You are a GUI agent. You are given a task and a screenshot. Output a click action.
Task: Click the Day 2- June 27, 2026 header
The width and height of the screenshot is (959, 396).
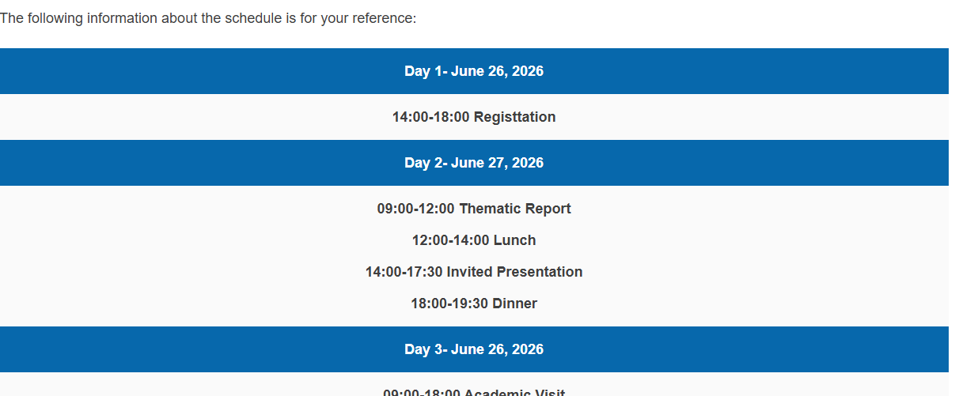[x=474, y=163]
